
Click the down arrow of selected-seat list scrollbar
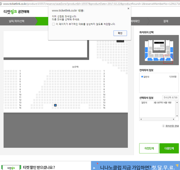coord(177,116)
